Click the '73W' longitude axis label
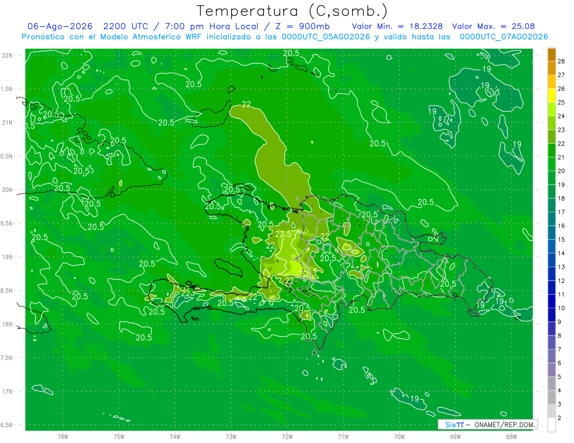 click(x=231, y=437)
